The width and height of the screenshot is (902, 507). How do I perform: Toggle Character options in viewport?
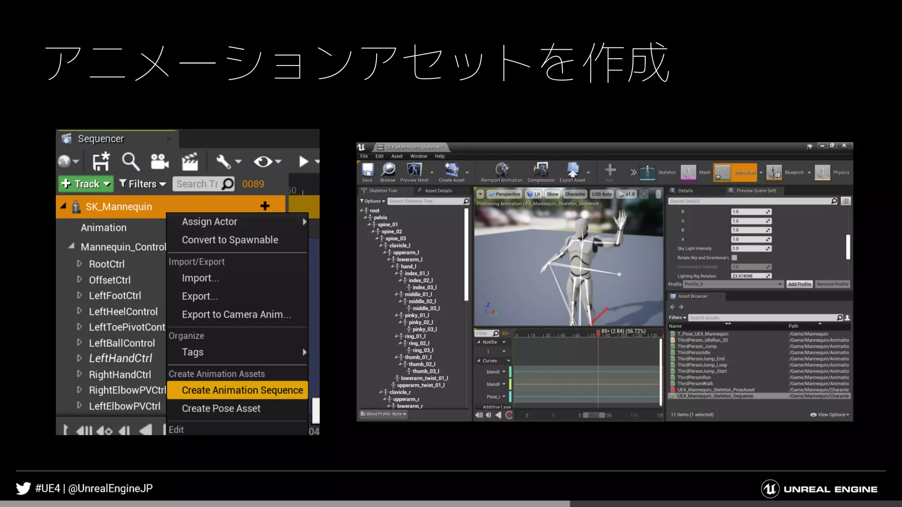point(575,194)
